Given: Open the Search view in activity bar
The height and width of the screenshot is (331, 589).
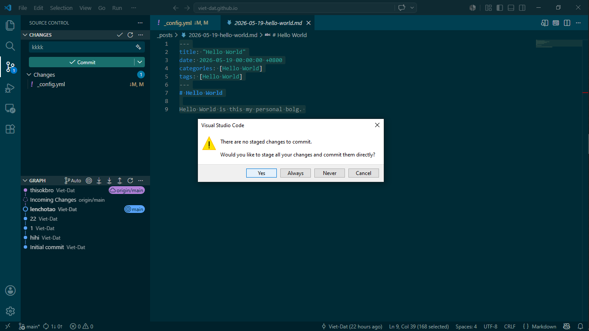Looking at the screenshot, I should 10,46.
